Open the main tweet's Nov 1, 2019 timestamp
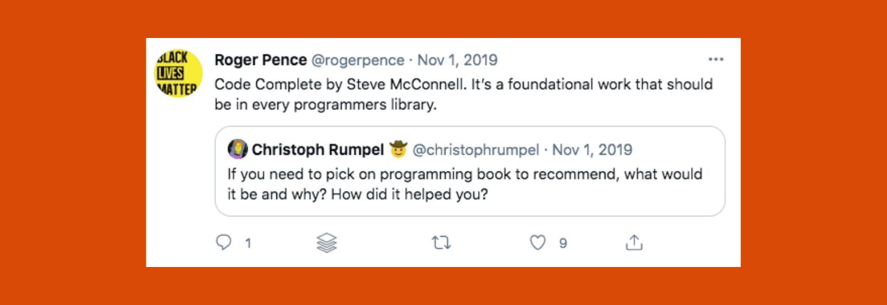This screenshot has height=305, width=887. pos(457,60)
